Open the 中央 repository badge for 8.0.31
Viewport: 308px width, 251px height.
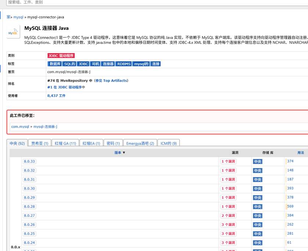[x=257, y=180]
